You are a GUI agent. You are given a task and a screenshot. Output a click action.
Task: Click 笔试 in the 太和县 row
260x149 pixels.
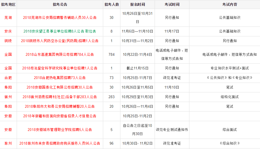[x=230, y=106]
